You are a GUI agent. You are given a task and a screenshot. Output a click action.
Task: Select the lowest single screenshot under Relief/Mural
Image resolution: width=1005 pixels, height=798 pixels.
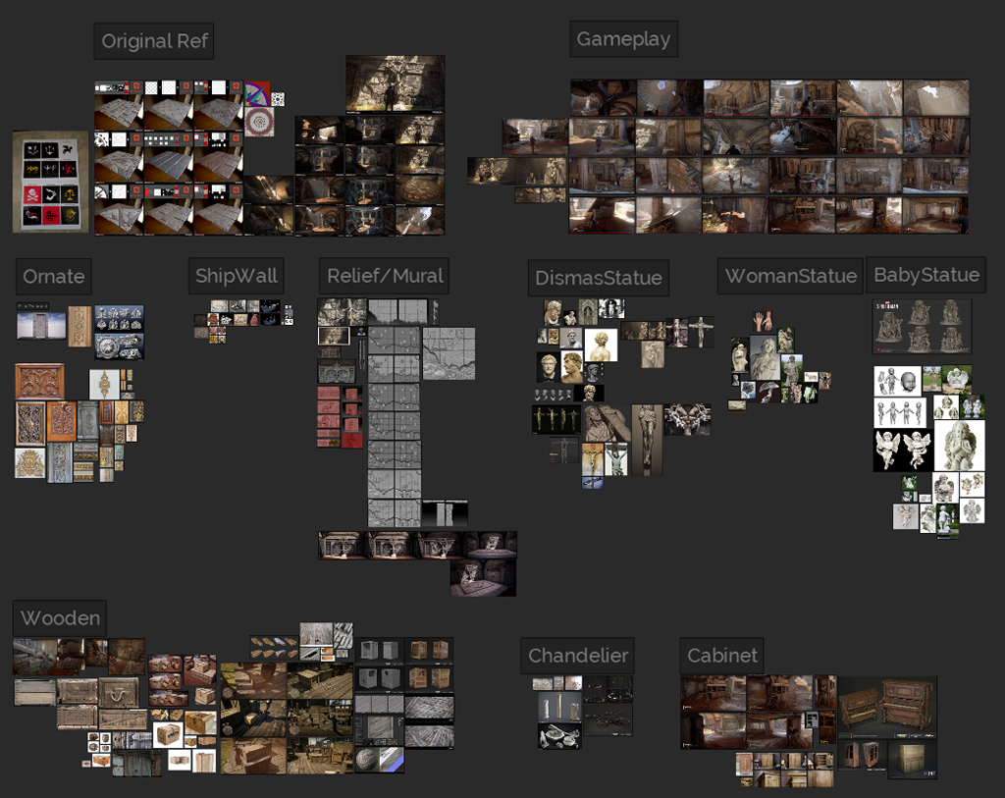pos(483,577)
